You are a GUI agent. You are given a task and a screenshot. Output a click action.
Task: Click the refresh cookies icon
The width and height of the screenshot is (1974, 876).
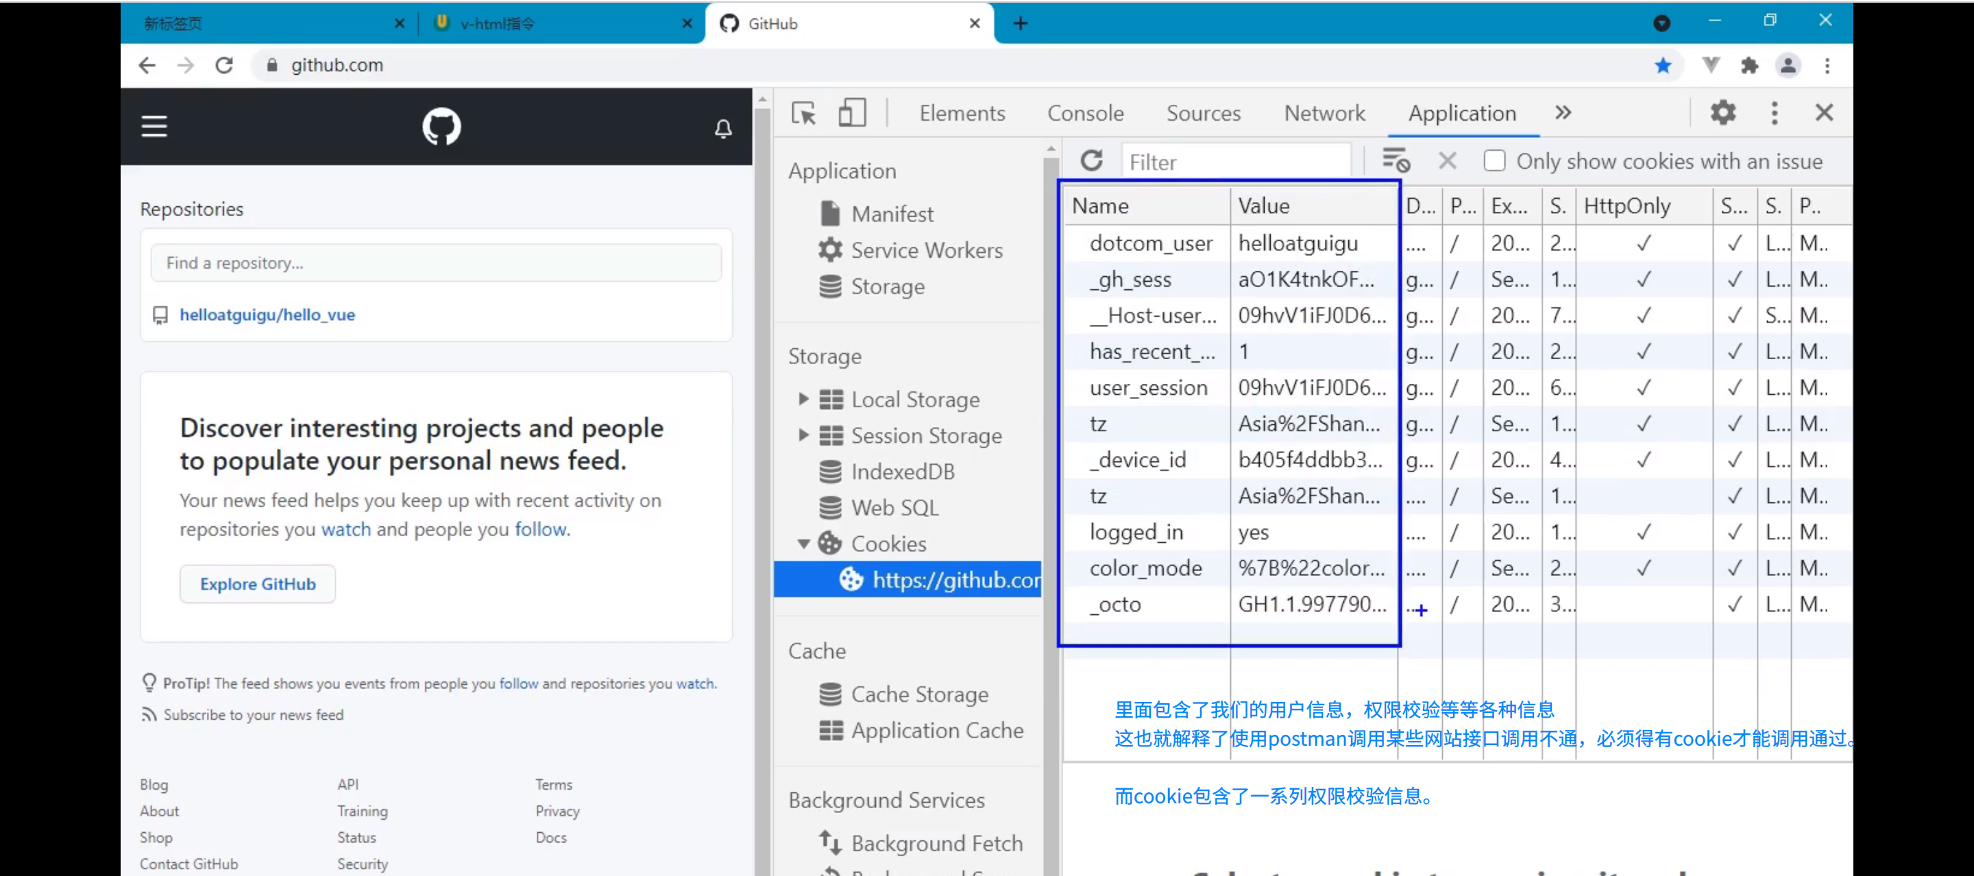click(x=1091, y=161)
